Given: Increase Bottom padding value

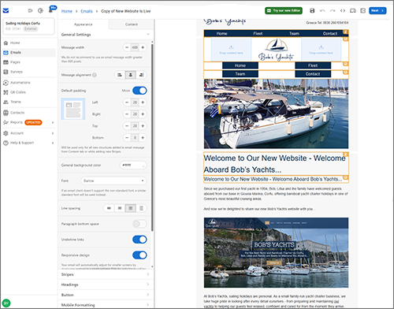Looking at the screenshot, I should point(143,138).
